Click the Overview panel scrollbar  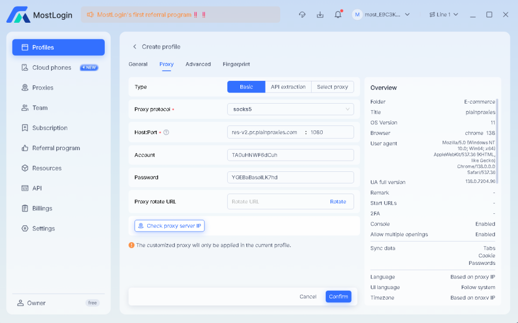pyautogui.click(x=498, y=142)
